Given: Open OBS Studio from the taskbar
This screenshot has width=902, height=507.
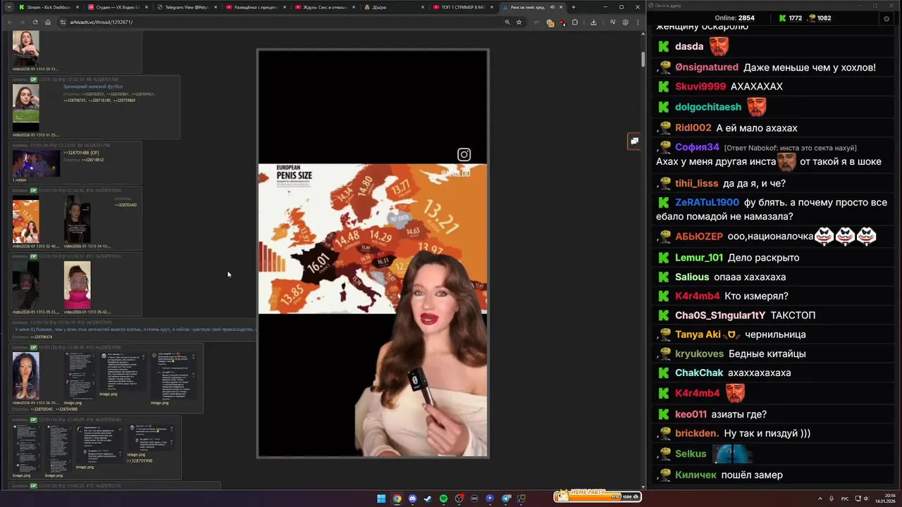Looking at the screenshot, I should tap(459, 499).
